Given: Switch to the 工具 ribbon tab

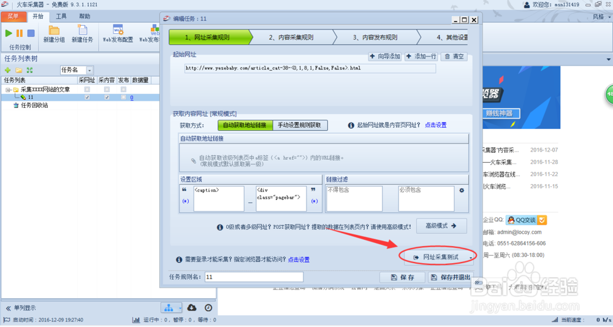Looking at the screenshot, I should (61, 17).
